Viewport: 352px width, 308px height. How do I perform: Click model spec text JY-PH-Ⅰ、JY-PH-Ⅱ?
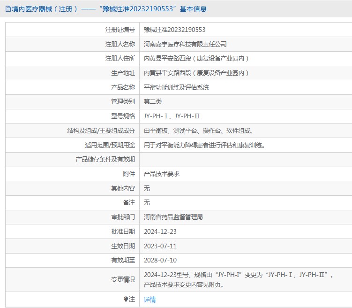click(172, 116)
